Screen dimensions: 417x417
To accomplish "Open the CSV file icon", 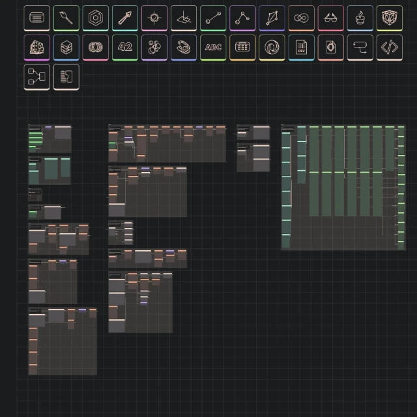I will point(301,48).
